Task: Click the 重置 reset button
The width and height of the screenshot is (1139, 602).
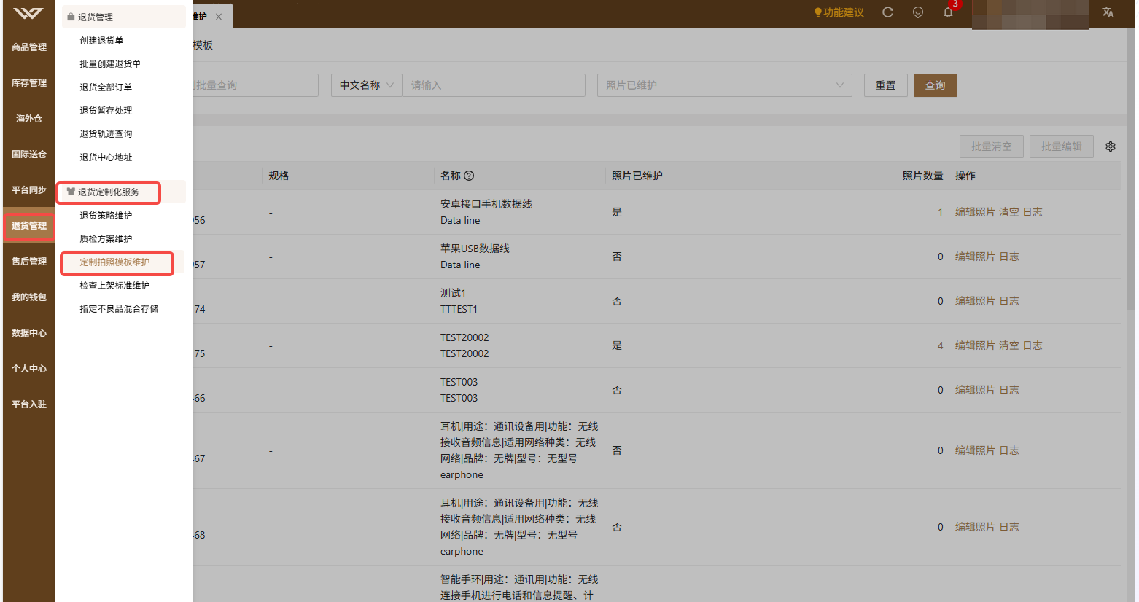Action: (886, 85)
